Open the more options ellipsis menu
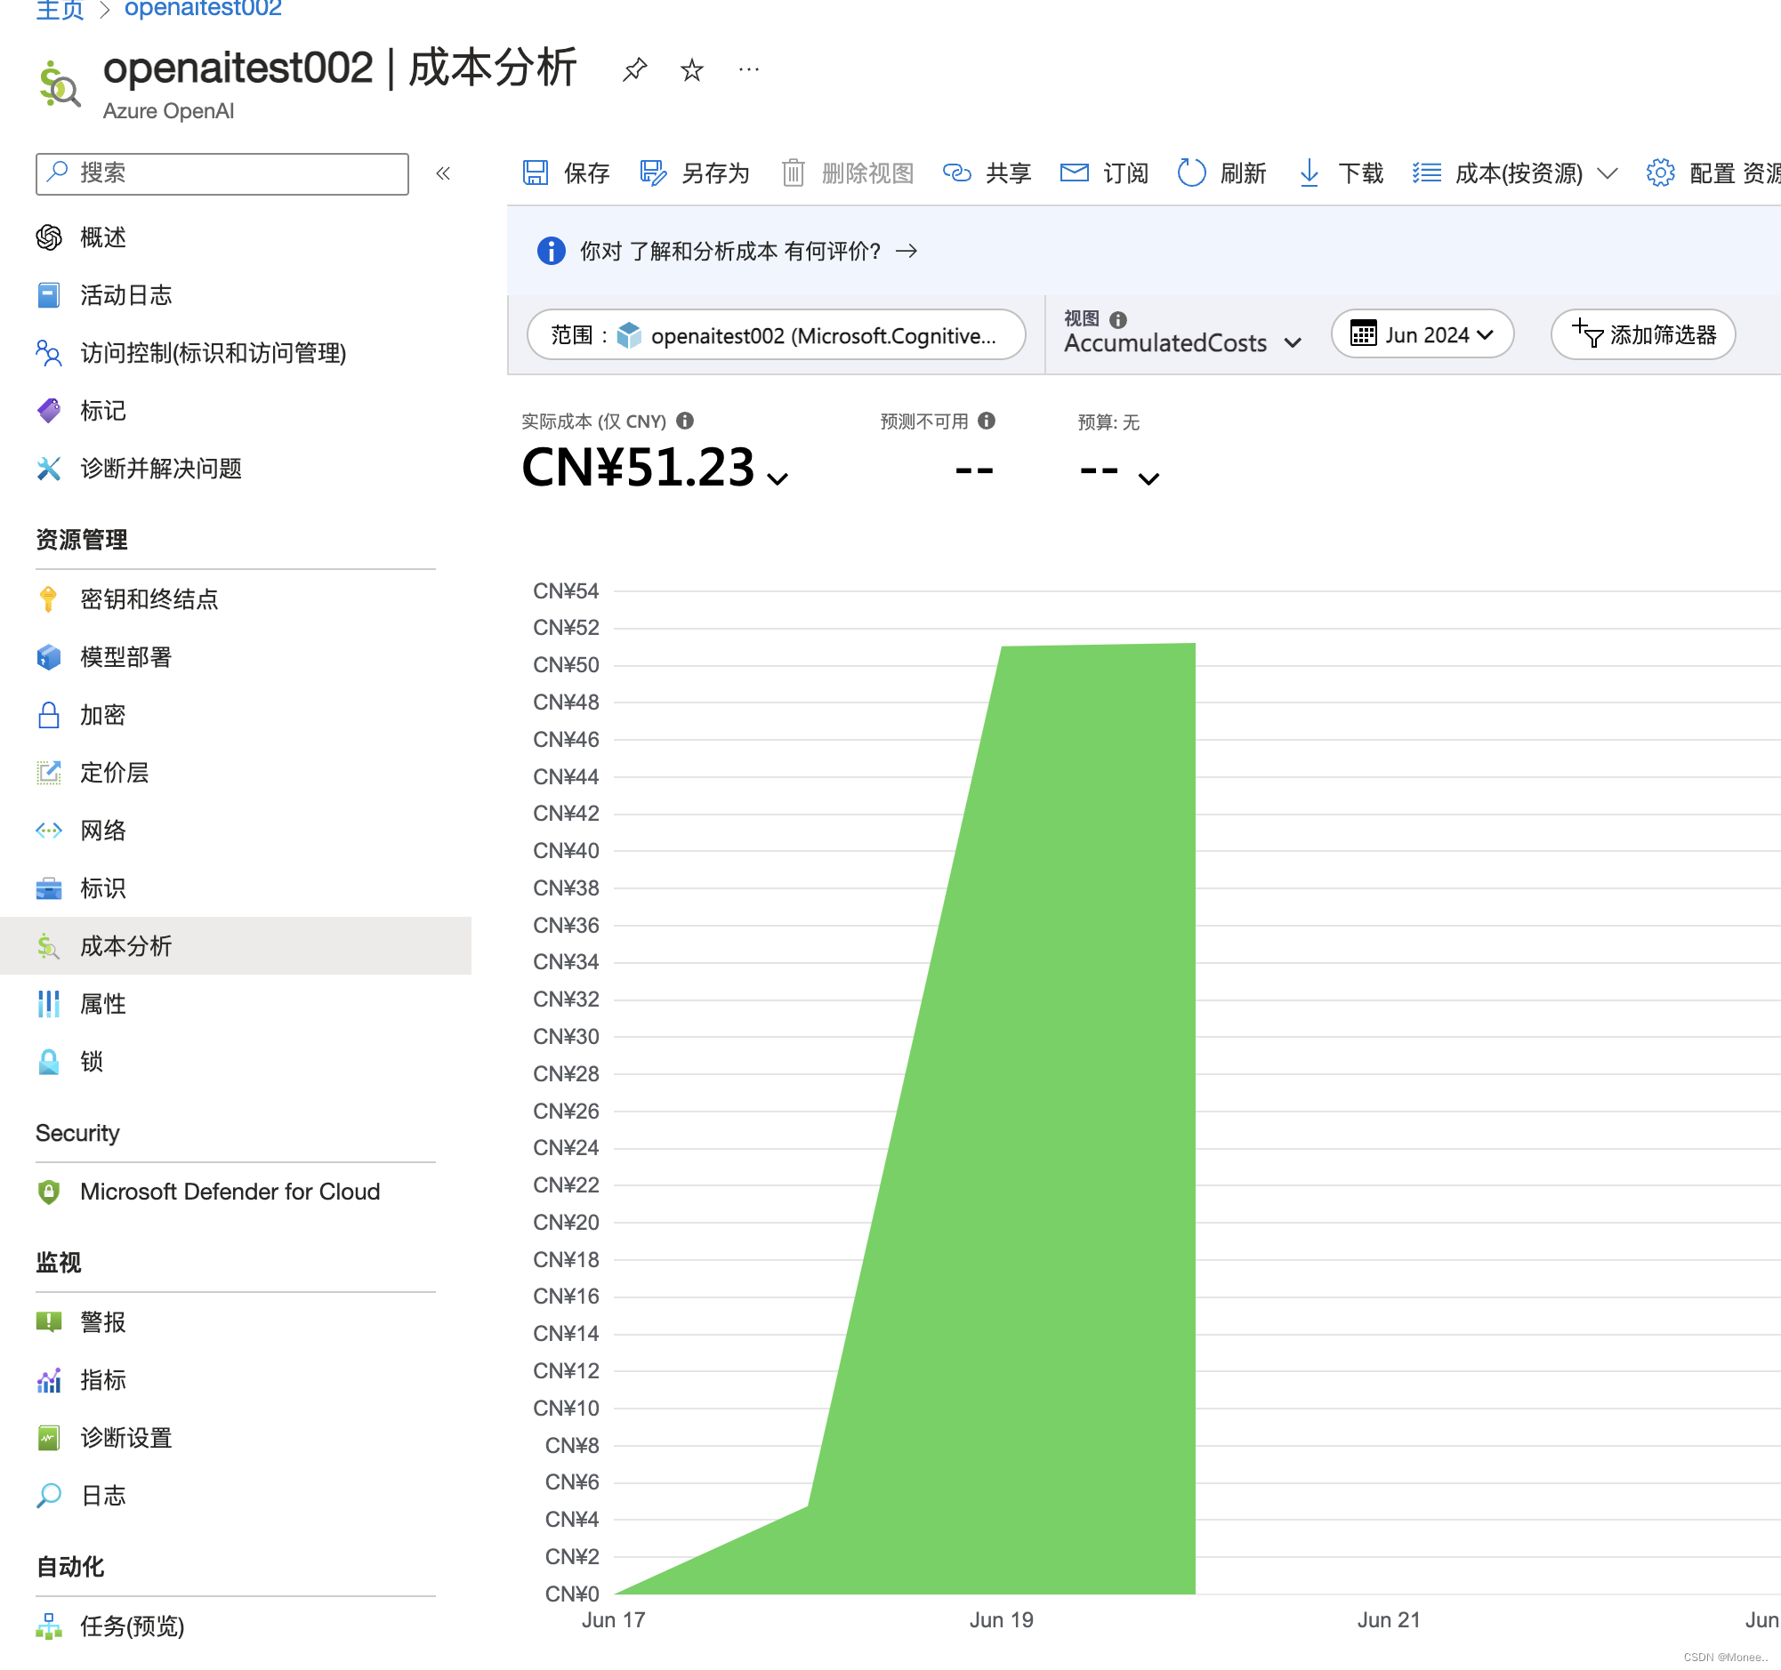Viewport: 1781px width, 1670px height. click(749, 69)
